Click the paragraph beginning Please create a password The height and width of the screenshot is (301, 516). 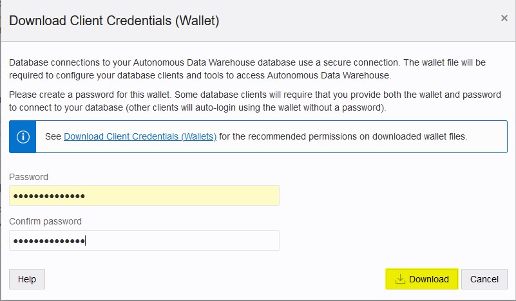255,101
